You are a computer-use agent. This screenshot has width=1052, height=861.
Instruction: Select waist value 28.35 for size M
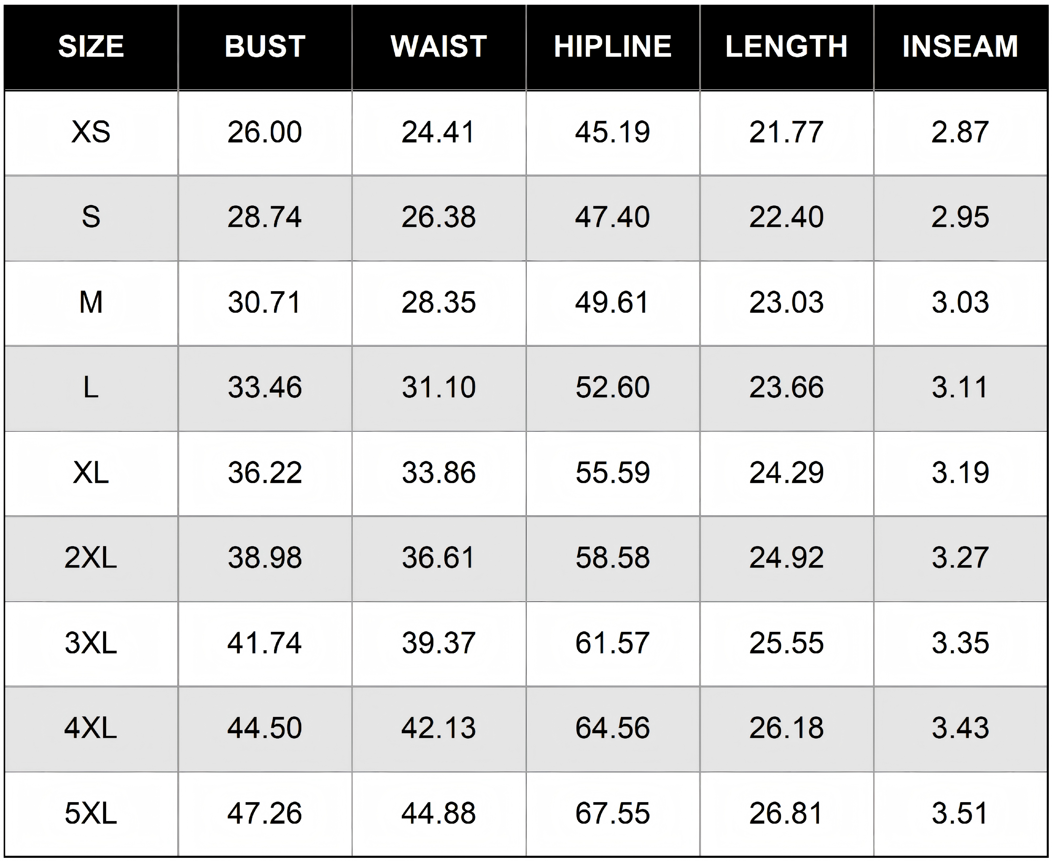439,303
